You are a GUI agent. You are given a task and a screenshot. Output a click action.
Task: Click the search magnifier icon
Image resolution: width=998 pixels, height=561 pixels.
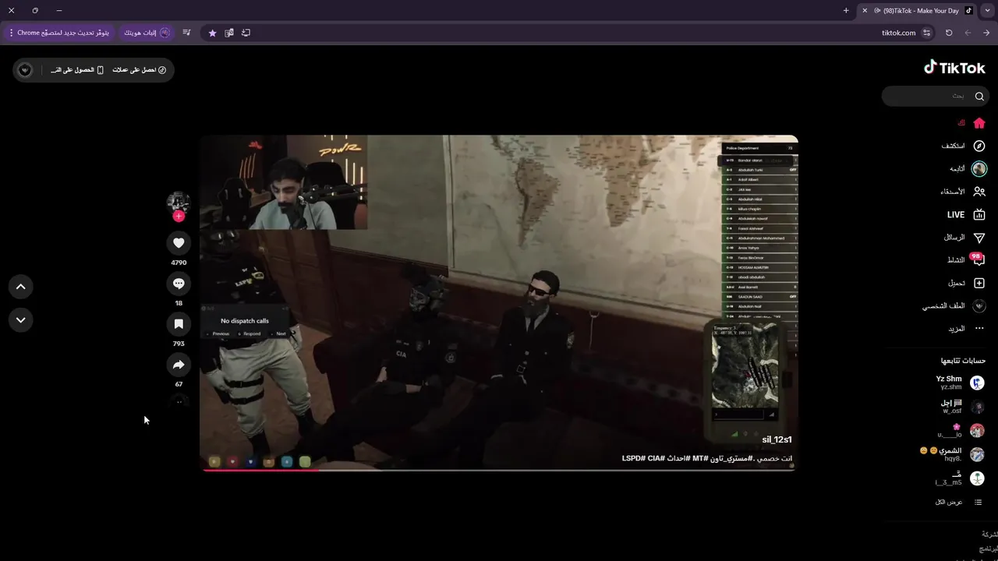[979, 96]
